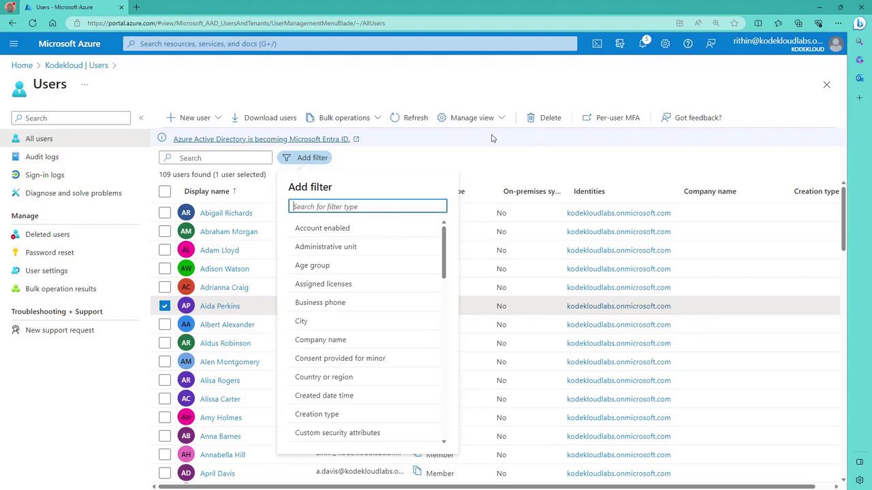Open Per-user MFA

611,118
